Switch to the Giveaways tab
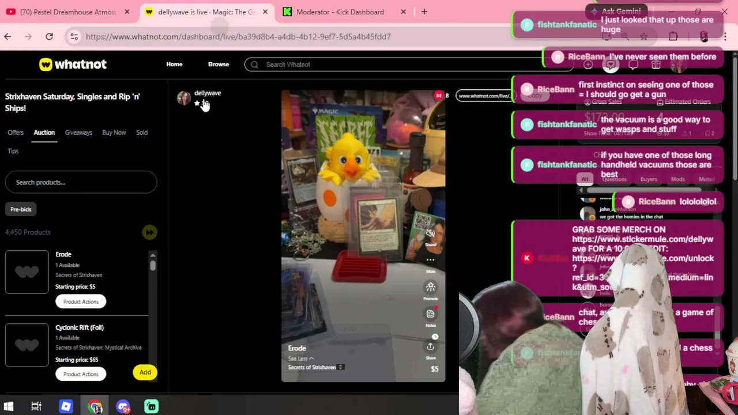 (78, 133)
